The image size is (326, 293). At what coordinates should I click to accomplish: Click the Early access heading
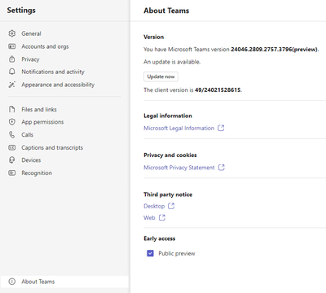(x=160, y=238)
